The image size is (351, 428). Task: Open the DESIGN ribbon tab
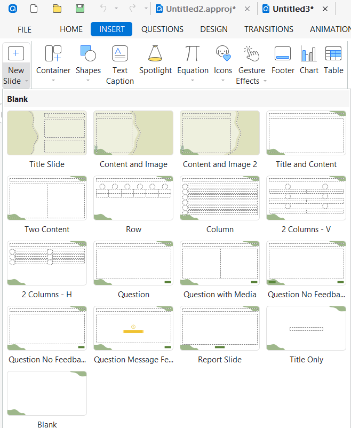[214, 29]
